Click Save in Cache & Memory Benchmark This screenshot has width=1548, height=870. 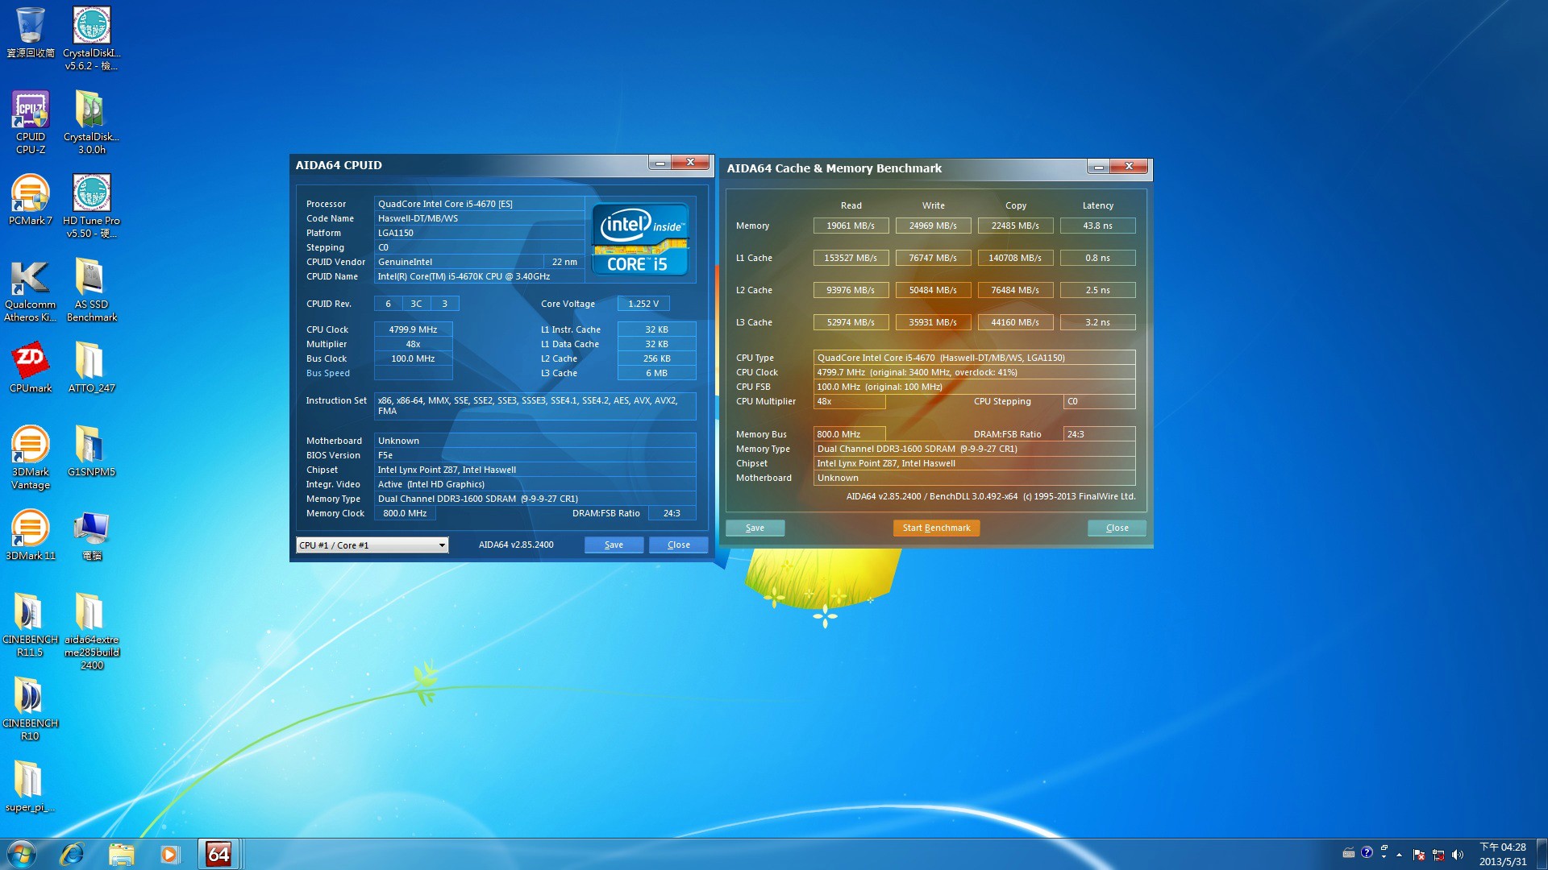point(755,528)
